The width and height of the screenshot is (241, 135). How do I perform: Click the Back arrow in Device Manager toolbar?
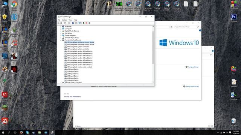(58, 23)
